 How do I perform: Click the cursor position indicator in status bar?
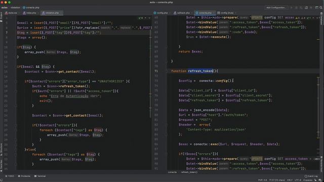[x=277, y=180]
